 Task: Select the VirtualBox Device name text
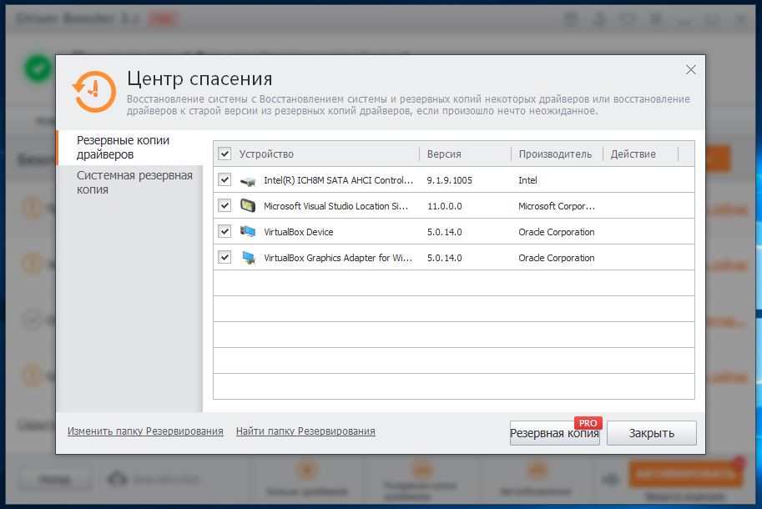point(299,232)
